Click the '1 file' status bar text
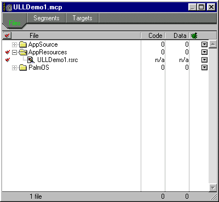The height and width of the screenshot is (202, 219). (36, 197)
